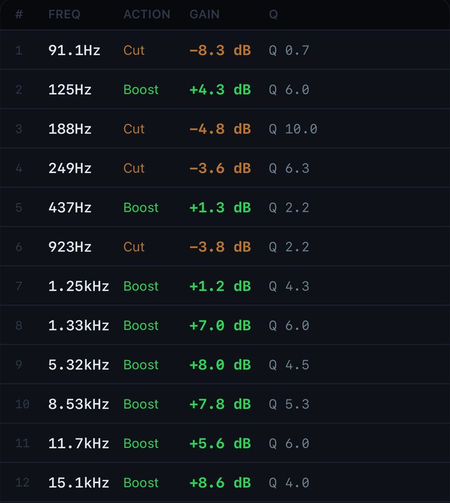Click row number 12 in the 15.1kHz row
The image size is (450, 503).
(22, 483)
